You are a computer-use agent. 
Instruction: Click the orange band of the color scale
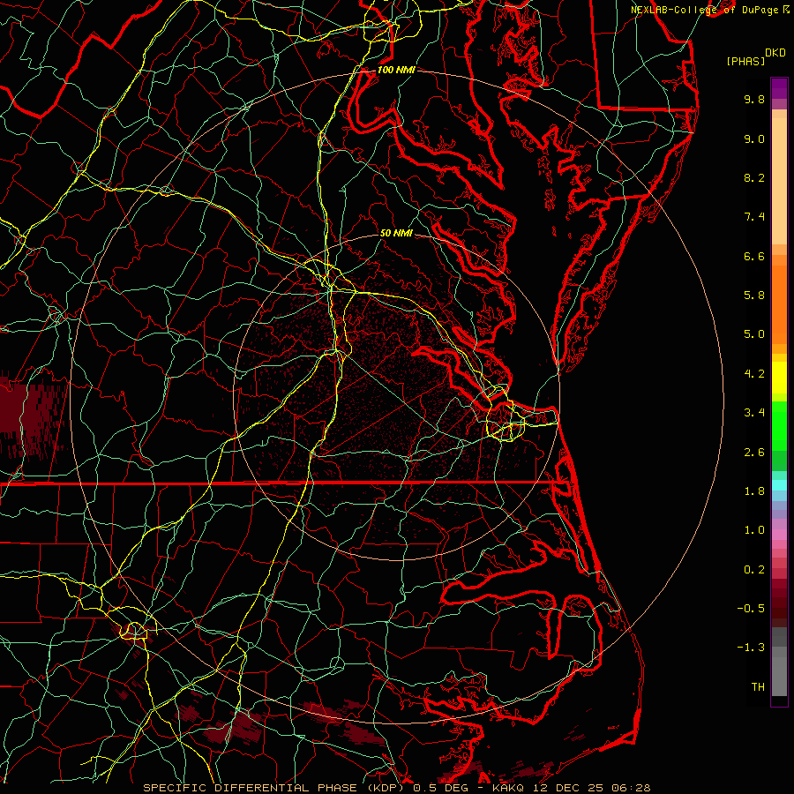point(779,303)
